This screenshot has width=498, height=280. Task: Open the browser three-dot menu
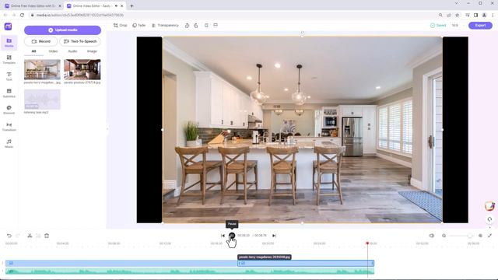tap(493, 15)
